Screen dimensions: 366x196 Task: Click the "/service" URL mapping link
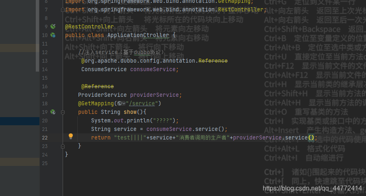142,103
